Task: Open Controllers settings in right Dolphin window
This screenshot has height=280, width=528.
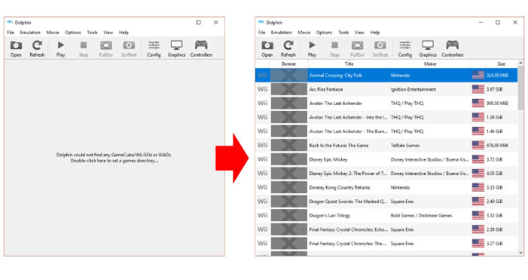Action: (453, 48)
